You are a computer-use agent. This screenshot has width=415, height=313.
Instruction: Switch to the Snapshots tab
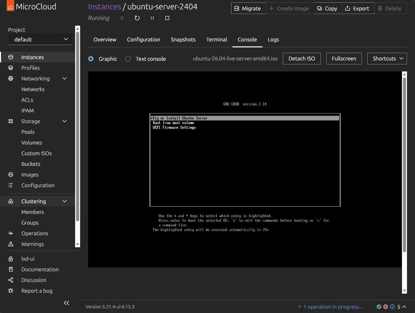[183, 39]
